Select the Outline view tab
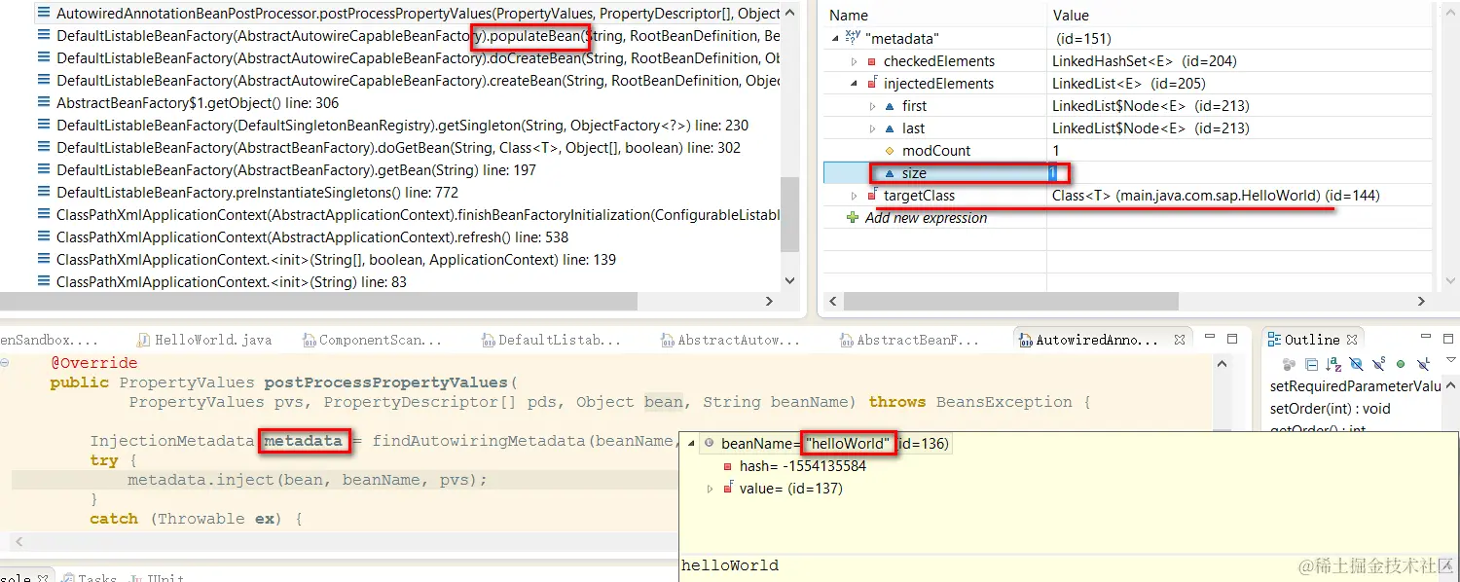The height and width of the screenshot is (582, 1460). click(1311, 340)
